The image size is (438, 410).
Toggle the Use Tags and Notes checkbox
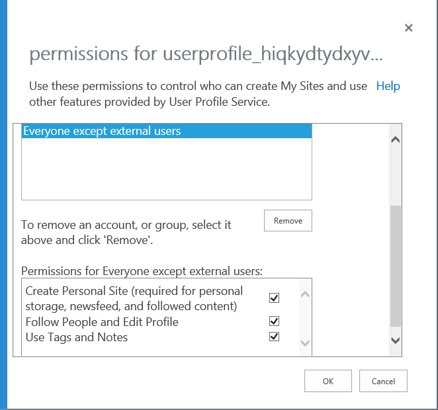(274, 337)
